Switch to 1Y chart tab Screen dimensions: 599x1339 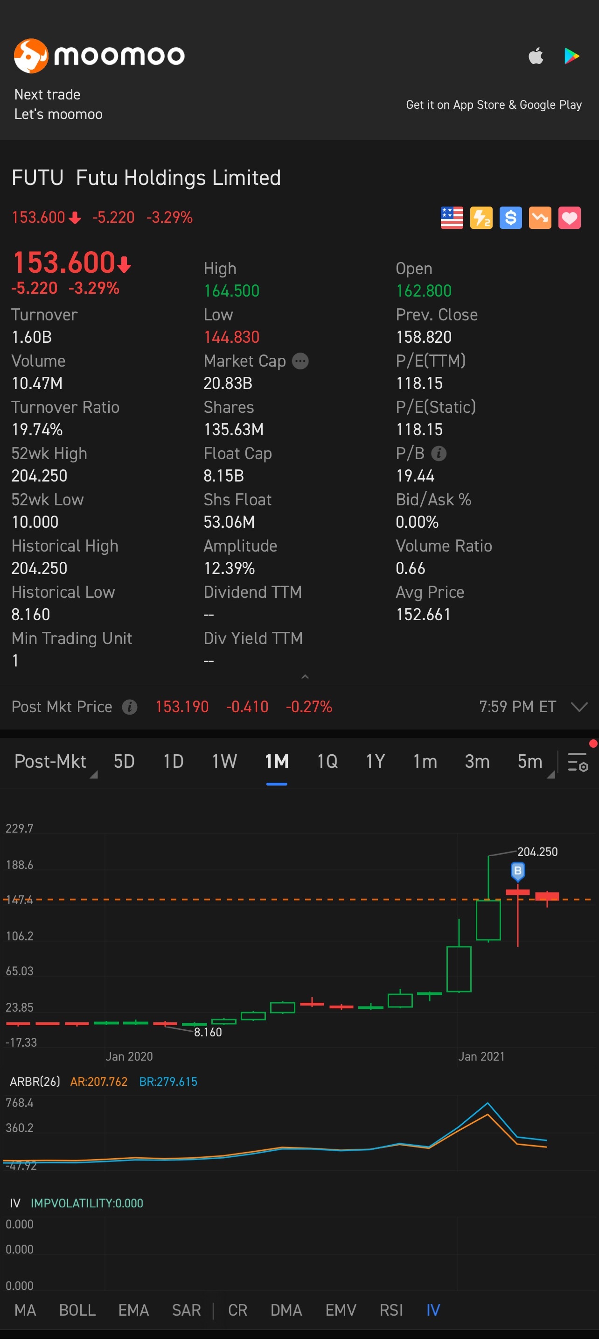(x=375, y=761)
